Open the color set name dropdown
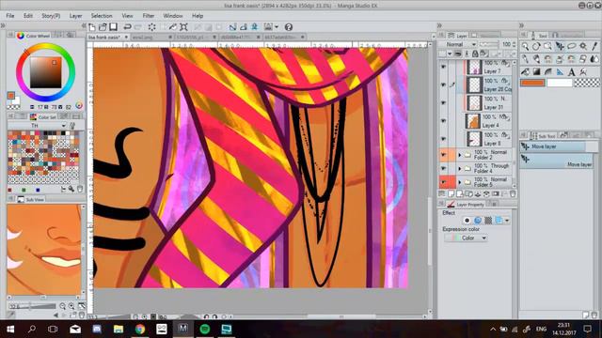Image resolution: width=602 pixels, height=338 pixels. (x=37, y=125)
